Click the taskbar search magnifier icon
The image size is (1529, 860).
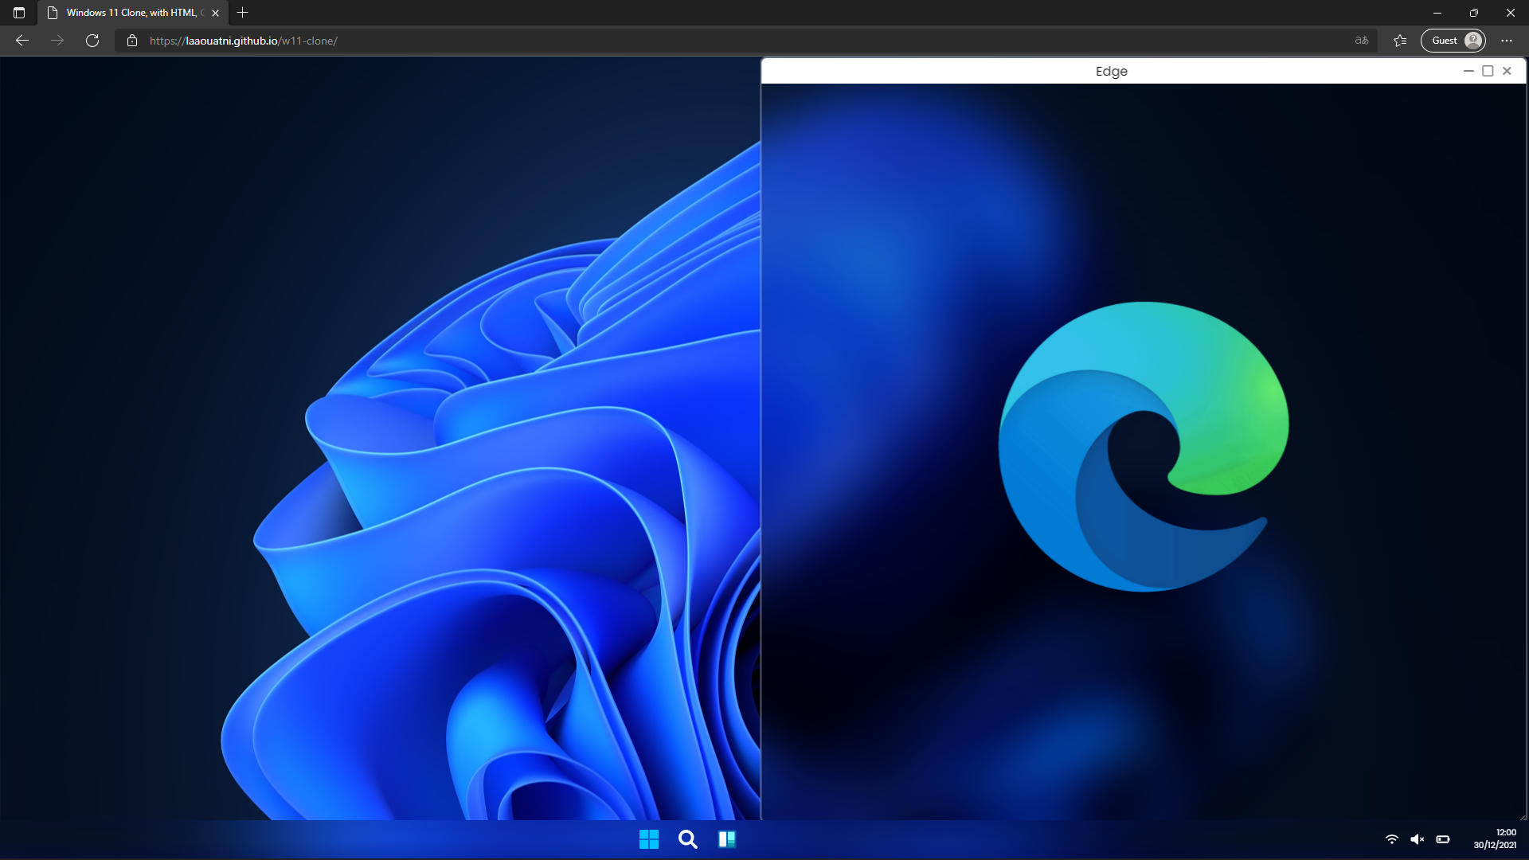[x=688, y=839]
